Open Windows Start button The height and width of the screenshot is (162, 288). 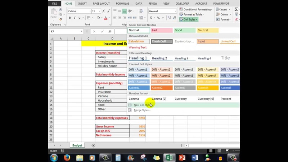tap(54, 158)
